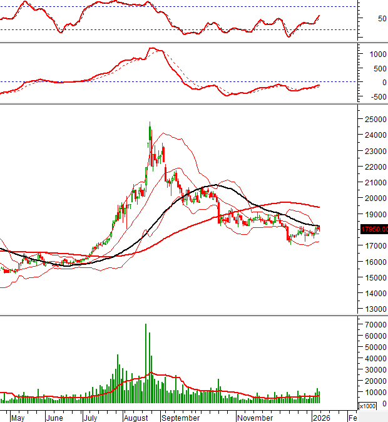Viewport: 388px width, 422px height.
Task: Select the May label on time axis
Action: click(18, 418)
